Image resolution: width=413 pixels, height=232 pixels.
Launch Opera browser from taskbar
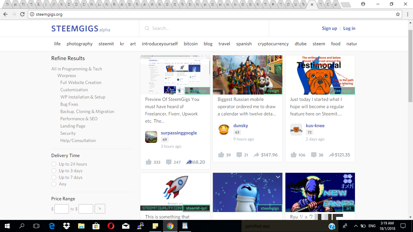[111, 226]
